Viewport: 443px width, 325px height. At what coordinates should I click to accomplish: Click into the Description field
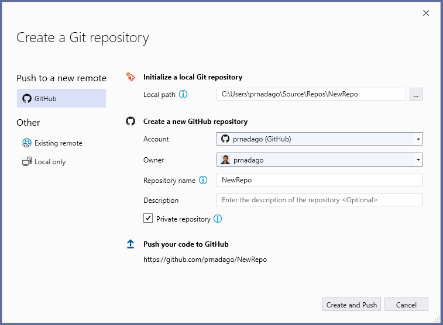coord(320,200)
